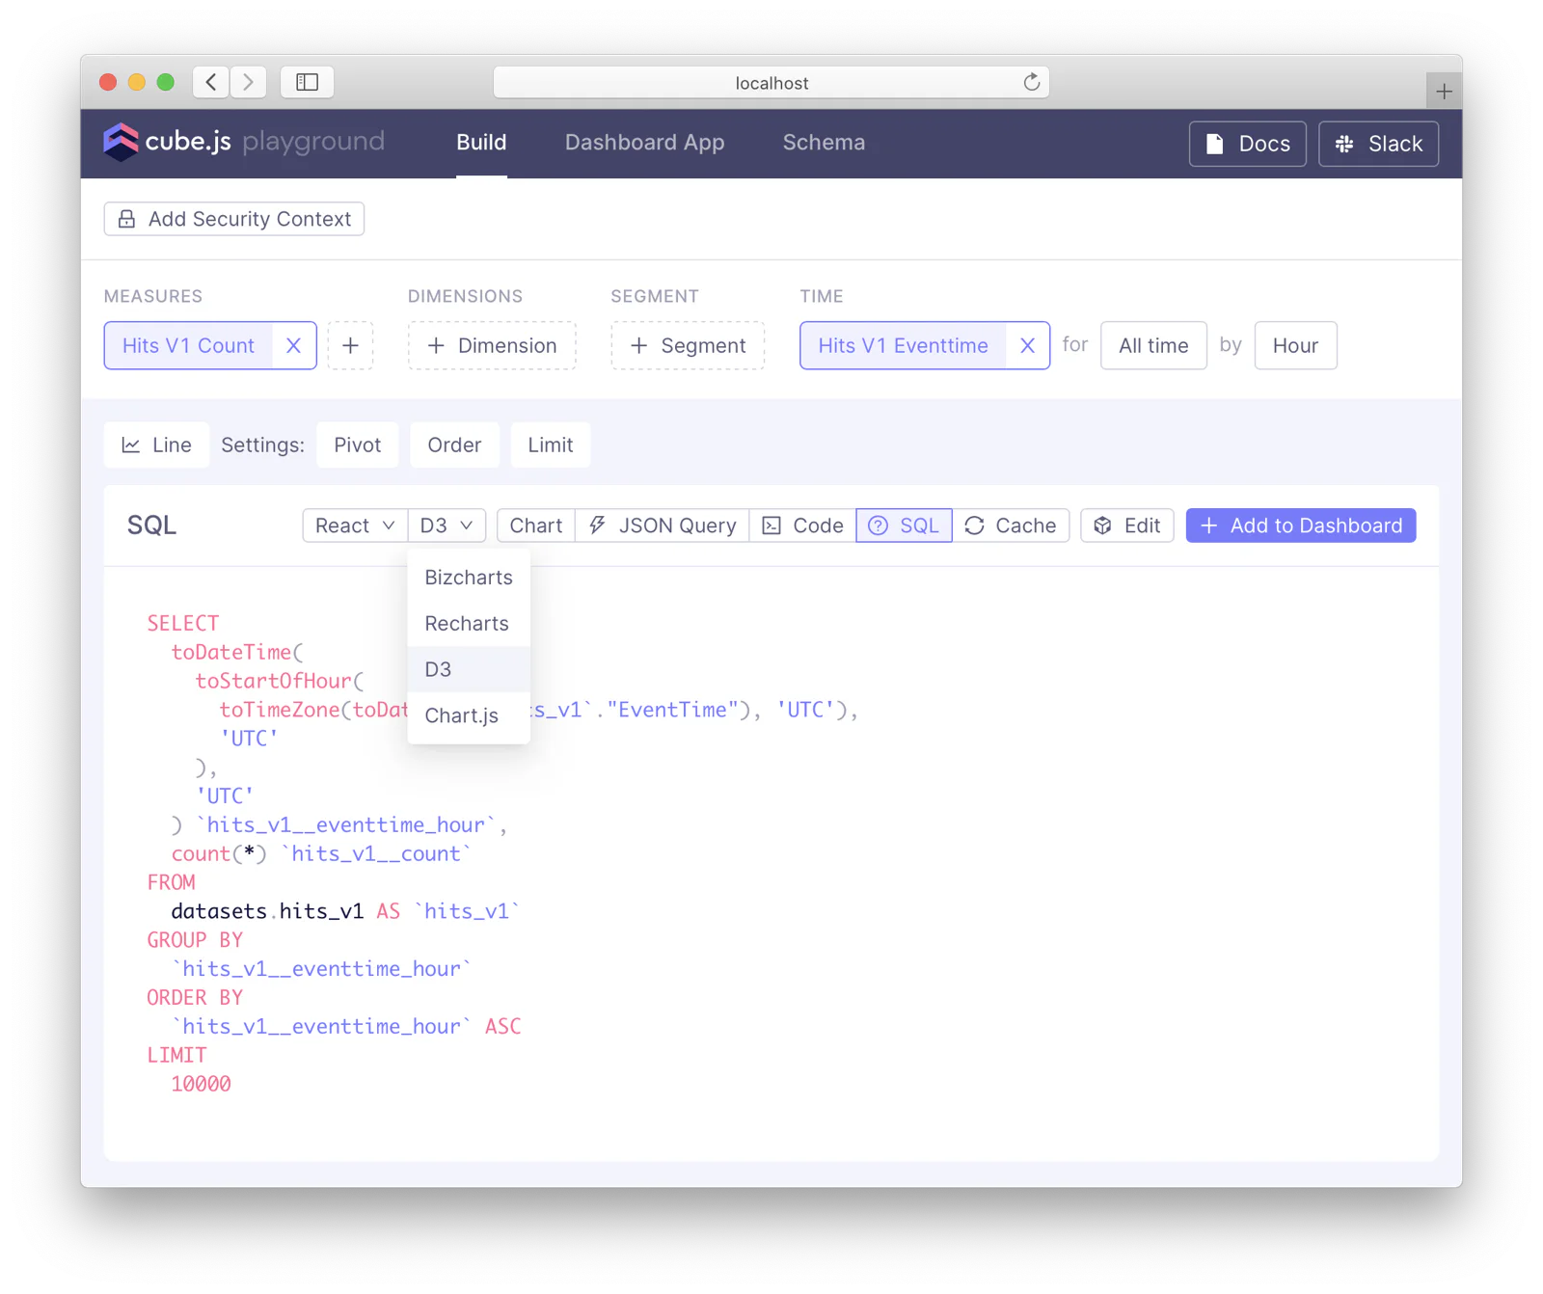
Task: Open Order settings
Action: click(454, 445)
